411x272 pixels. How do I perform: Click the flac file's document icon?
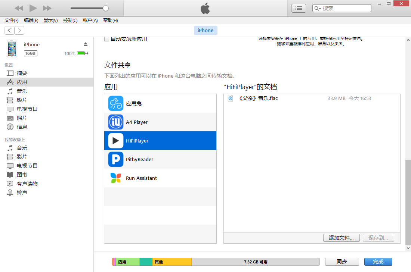(x=231, y=98)
